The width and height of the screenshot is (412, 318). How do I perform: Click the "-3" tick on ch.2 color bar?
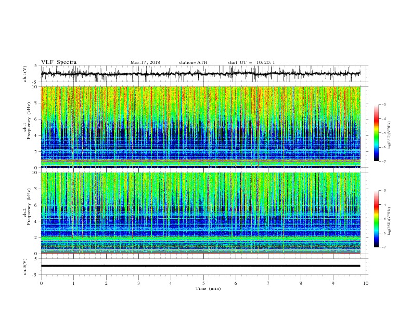coord(384,191)
